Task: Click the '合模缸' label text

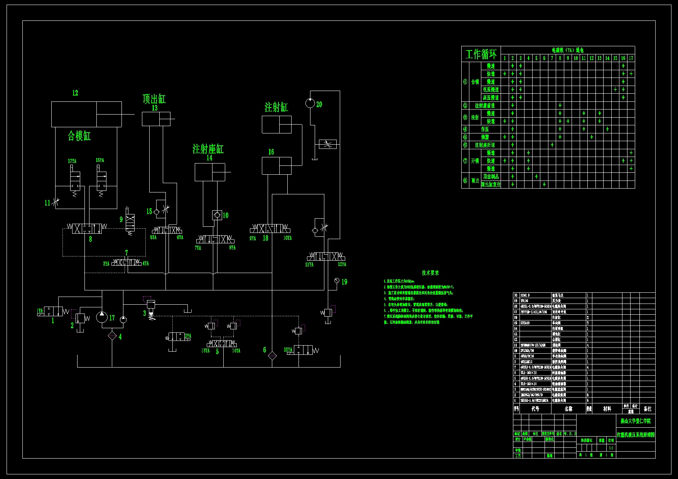Action: [79, 136]
